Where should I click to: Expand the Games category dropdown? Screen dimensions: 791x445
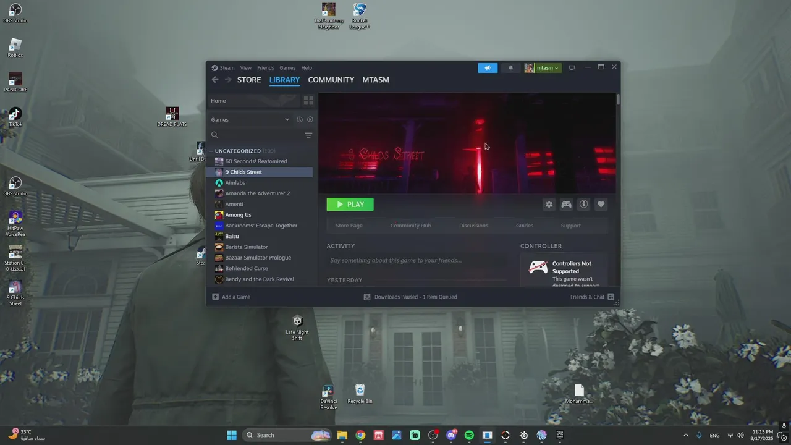pyautogui.click(x=250, y=119)
